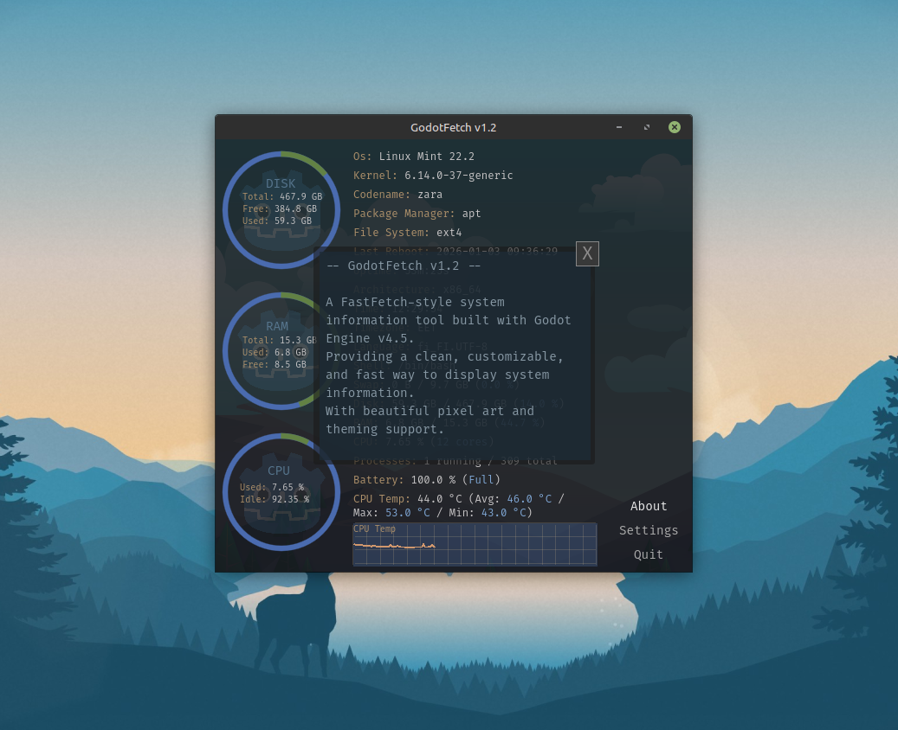
Task: Click the CPU usage gauge
Action: click(281, 492)
